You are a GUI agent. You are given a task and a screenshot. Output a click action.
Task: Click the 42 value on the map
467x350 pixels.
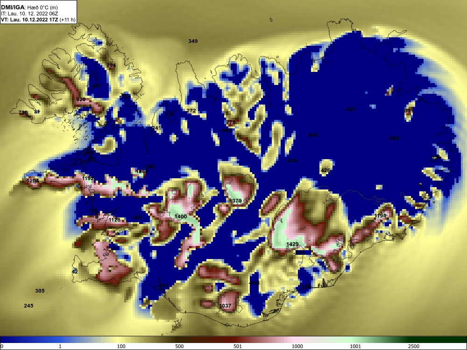click(75, 272)
